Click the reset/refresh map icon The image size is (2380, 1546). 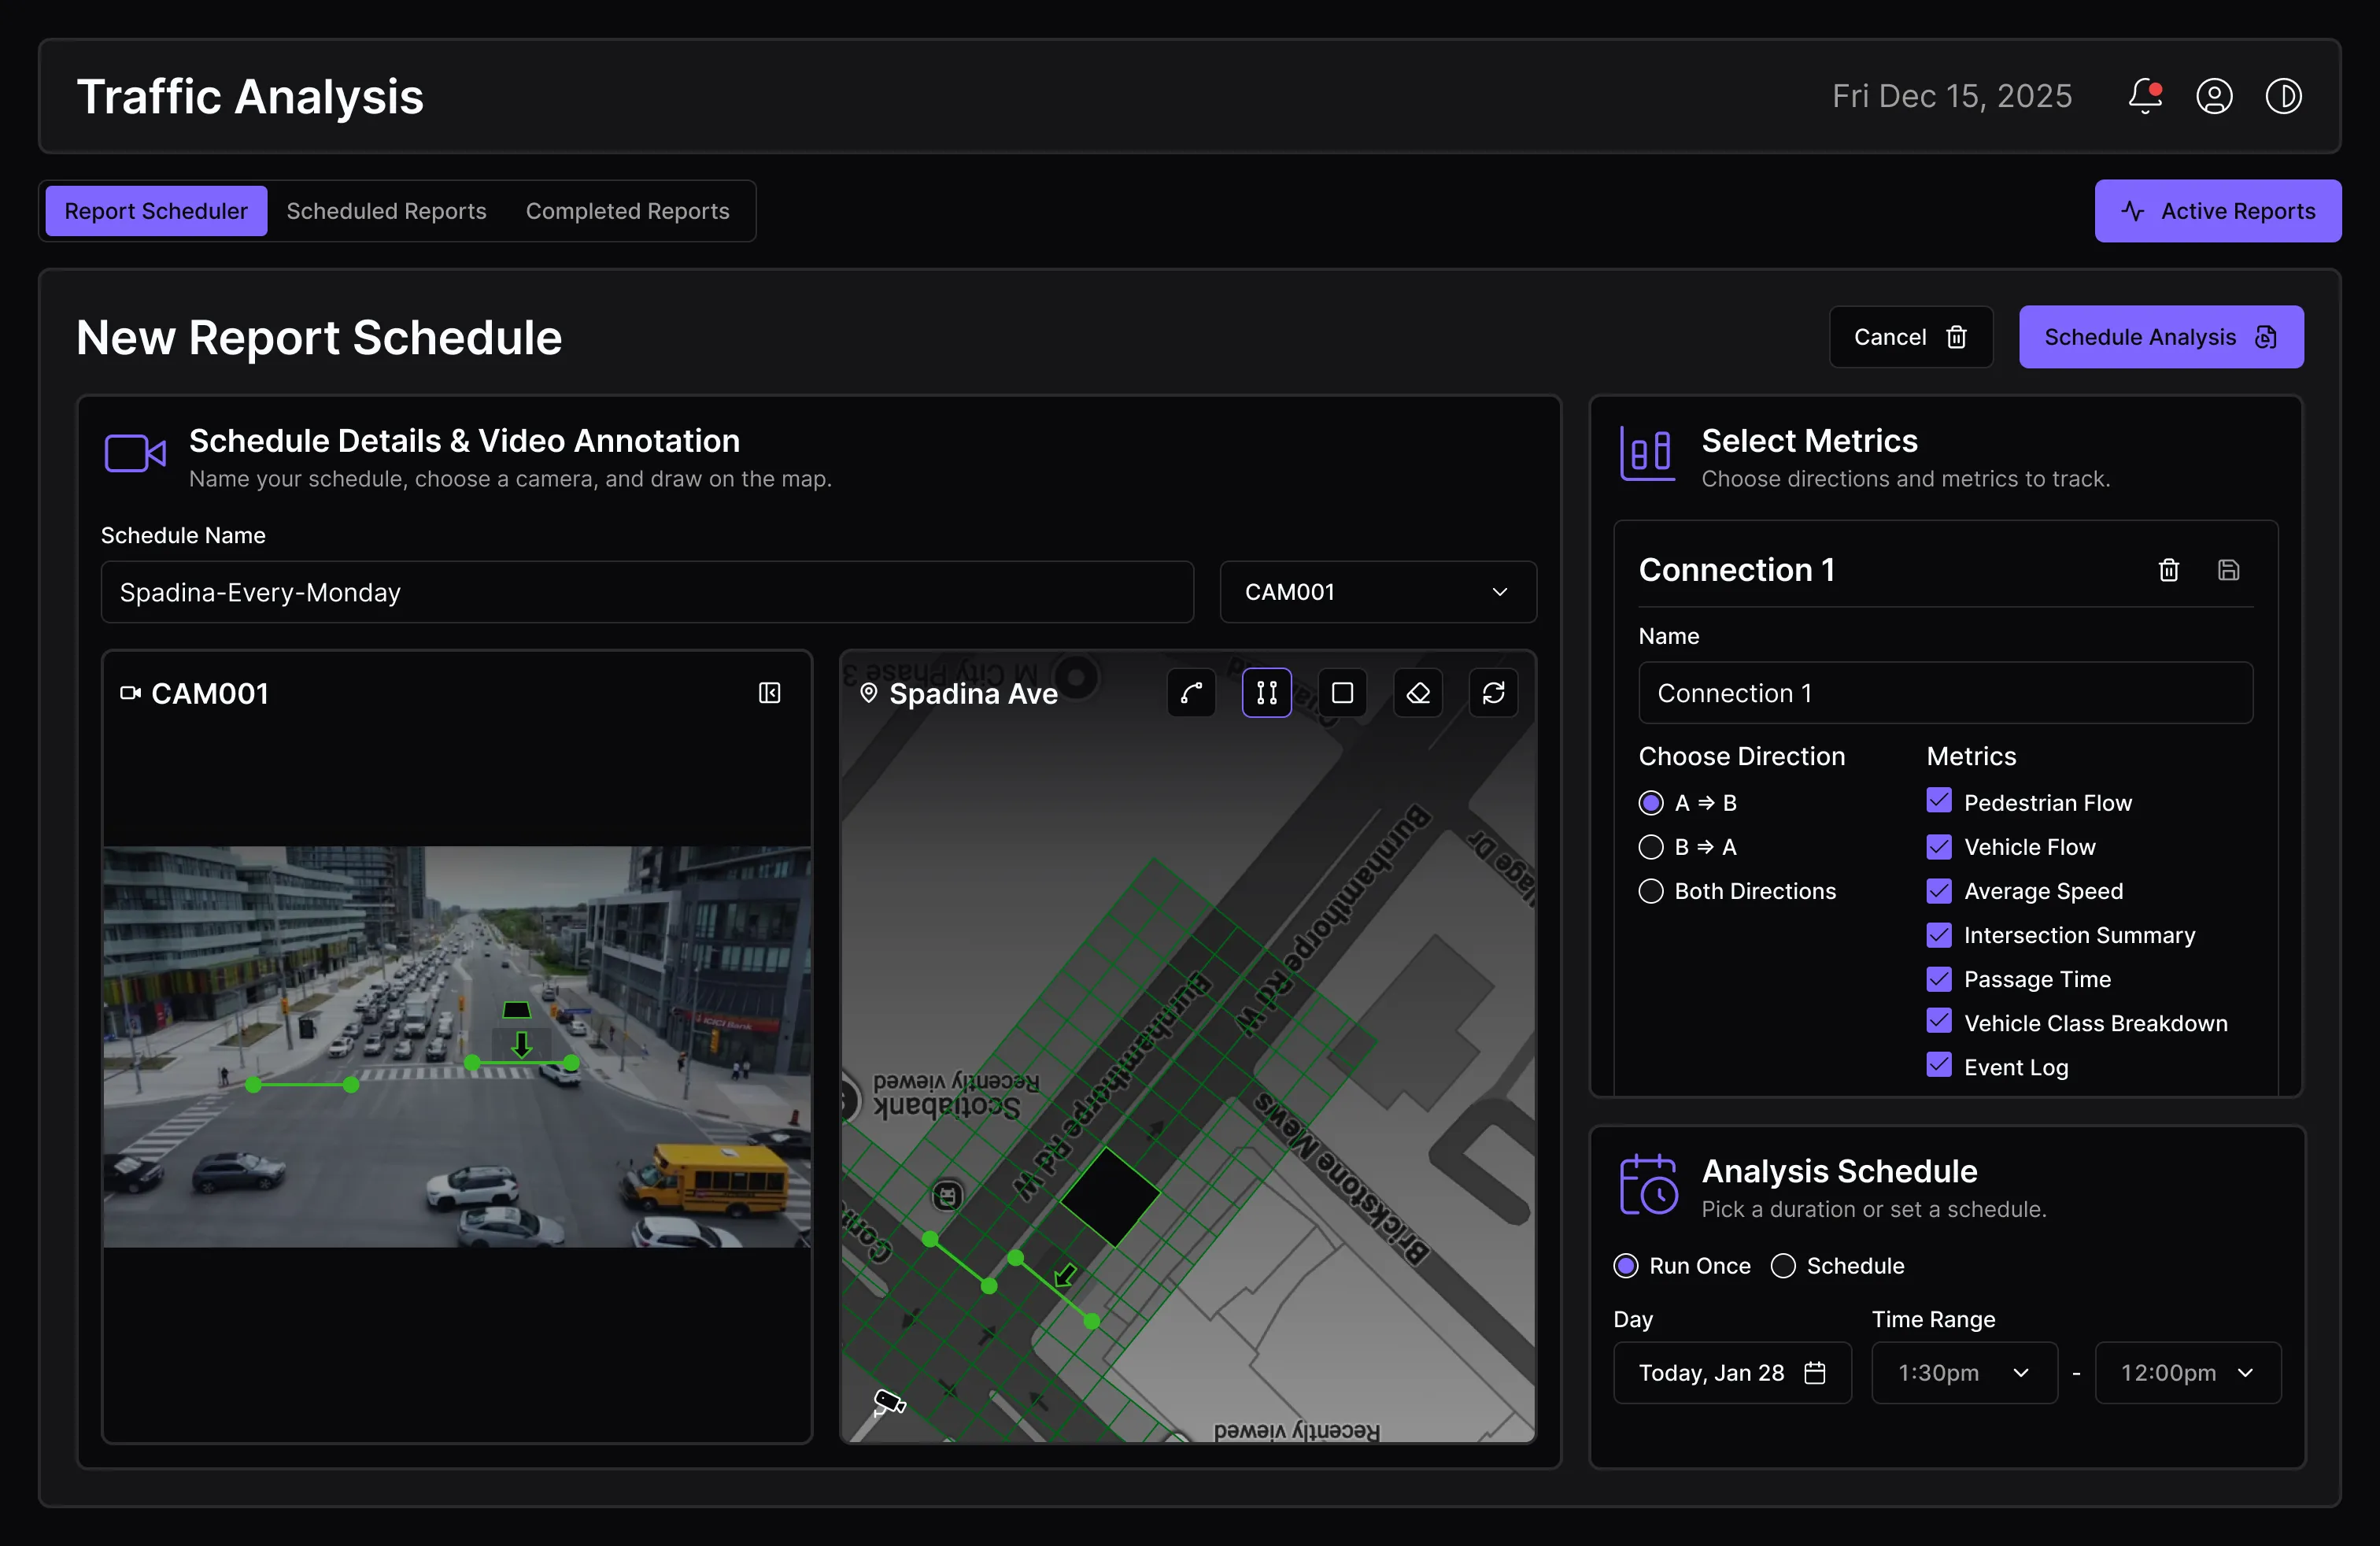click(x=1493, y=693)
